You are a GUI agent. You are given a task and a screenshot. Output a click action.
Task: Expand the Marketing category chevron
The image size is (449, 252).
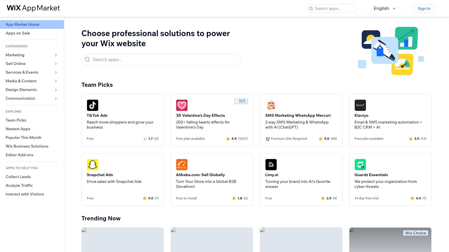click(56, 55)
